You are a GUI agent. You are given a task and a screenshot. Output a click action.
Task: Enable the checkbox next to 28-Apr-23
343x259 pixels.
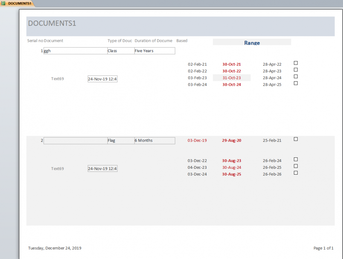point(296,70)
